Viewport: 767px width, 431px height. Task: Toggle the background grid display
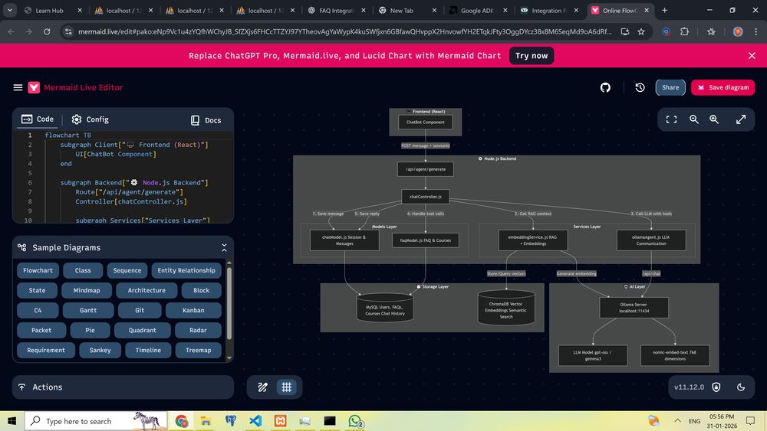point(286,387)
